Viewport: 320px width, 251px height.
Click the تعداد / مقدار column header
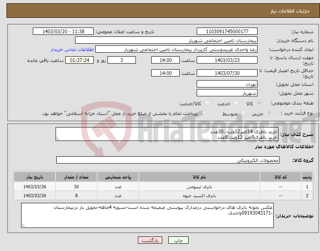[76, 177]
